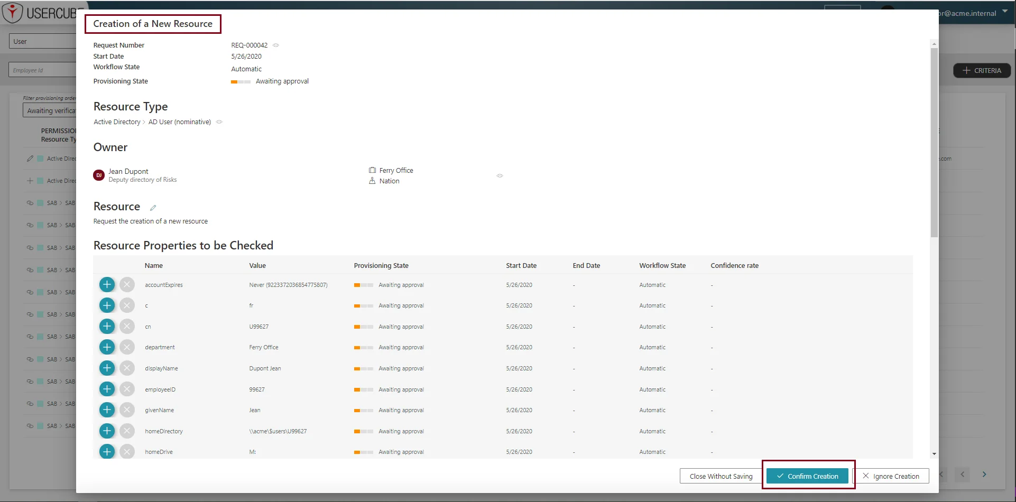This screenshot has height=502, width=1016.
Task: Click the Value column header
Action: (257, 266)
